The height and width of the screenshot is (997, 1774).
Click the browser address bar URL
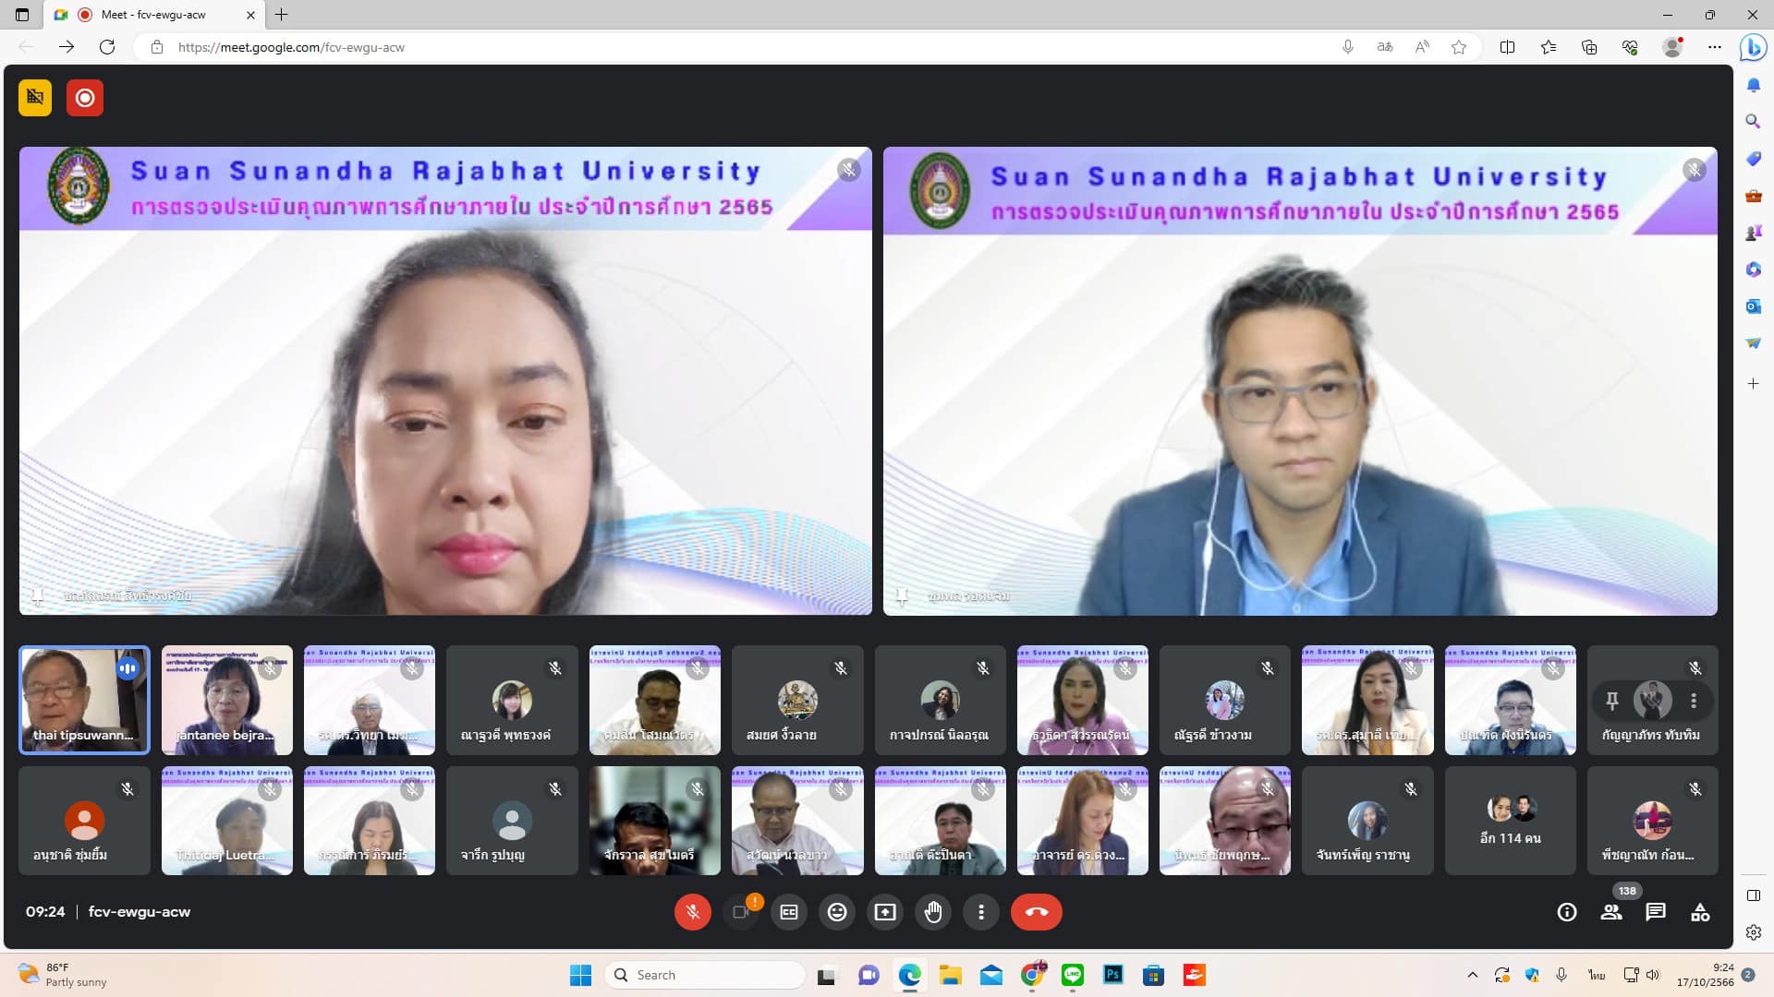[291, 47]
